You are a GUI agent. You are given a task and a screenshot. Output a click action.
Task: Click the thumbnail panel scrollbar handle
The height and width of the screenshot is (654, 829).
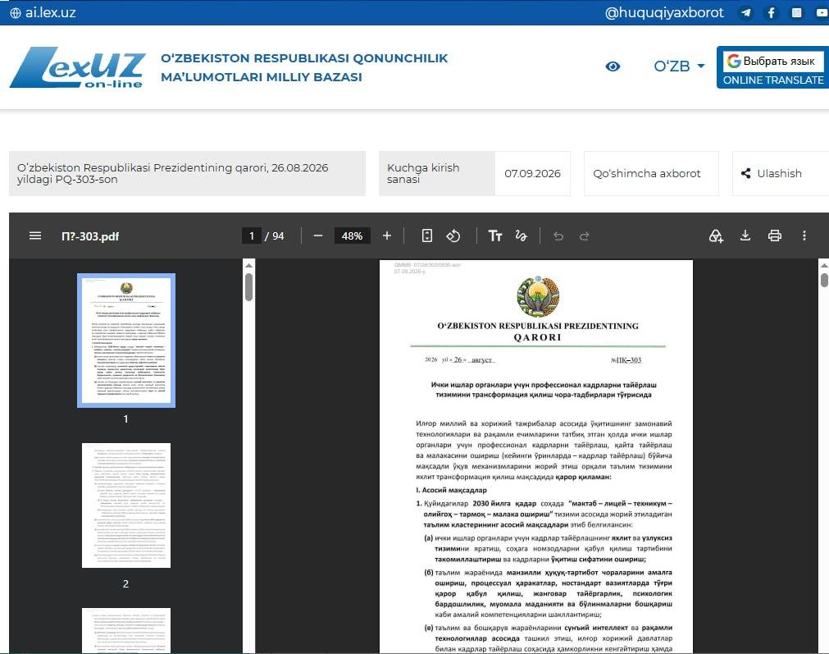tap(249, 286)
